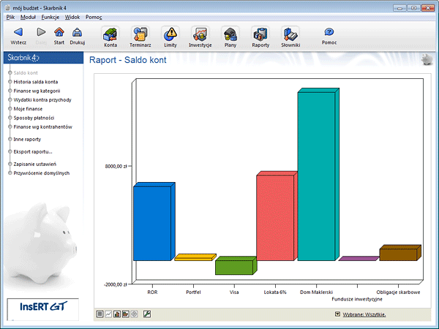Open the Pomoc help icon
Viewport: 439px width, 329px height.
(x=329, y=33)
